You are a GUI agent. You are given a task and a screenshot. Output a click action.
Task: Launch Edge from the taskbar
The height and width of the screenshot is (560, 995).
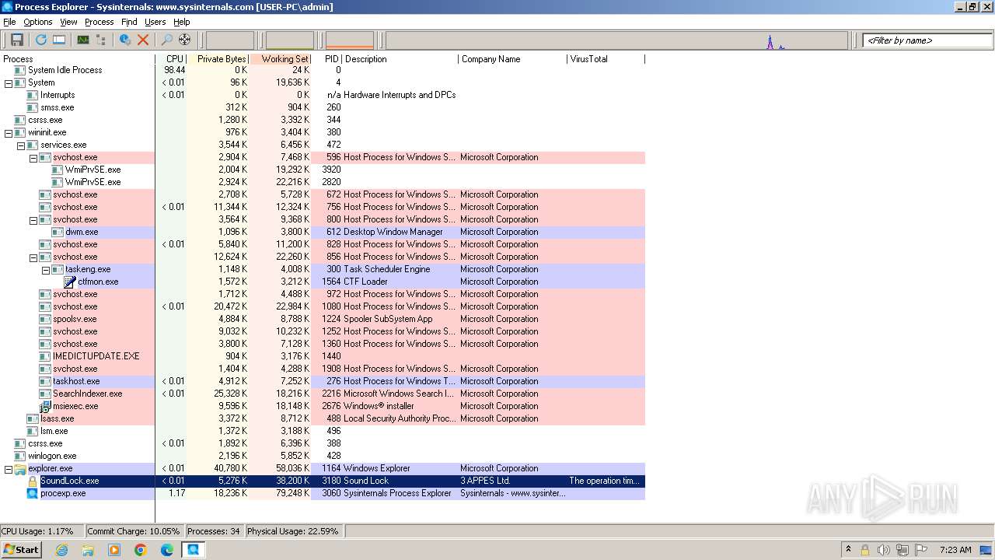pos(167,550)
